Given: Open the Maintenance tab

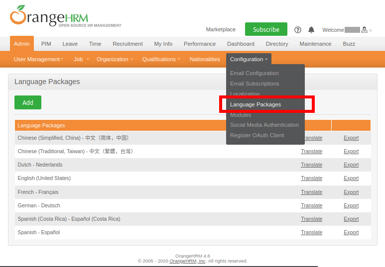Looking at the screenshot, I should click(315, 44).
